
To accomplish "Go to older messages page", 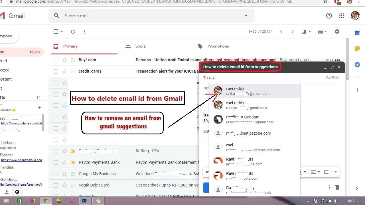I will 292,32.
